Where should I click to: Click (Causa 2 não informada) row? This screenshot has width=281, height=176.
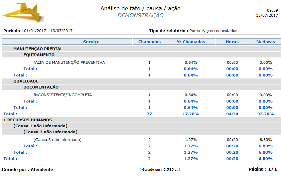141,132
